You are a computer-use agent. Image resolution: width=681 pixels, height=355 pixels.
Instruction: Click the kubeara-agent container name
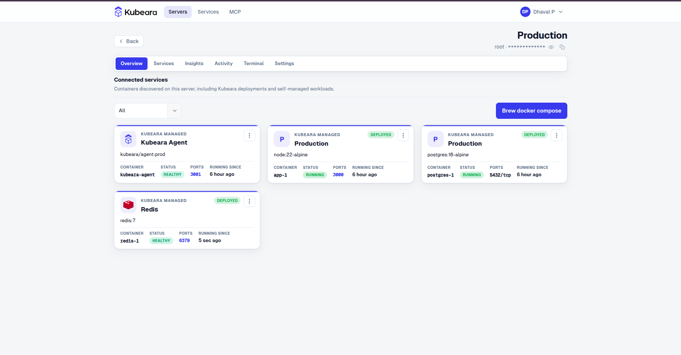138,175
